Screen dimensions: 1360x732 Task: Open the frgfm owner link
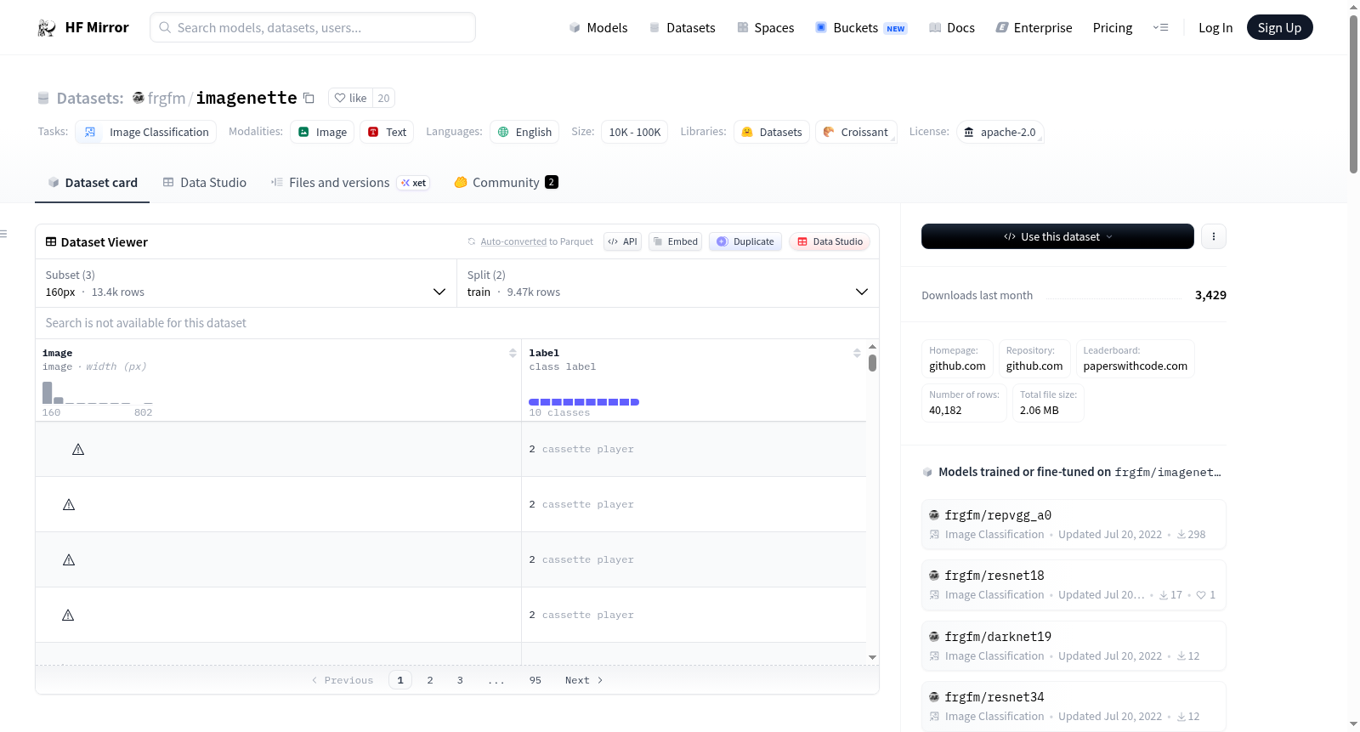167,99
